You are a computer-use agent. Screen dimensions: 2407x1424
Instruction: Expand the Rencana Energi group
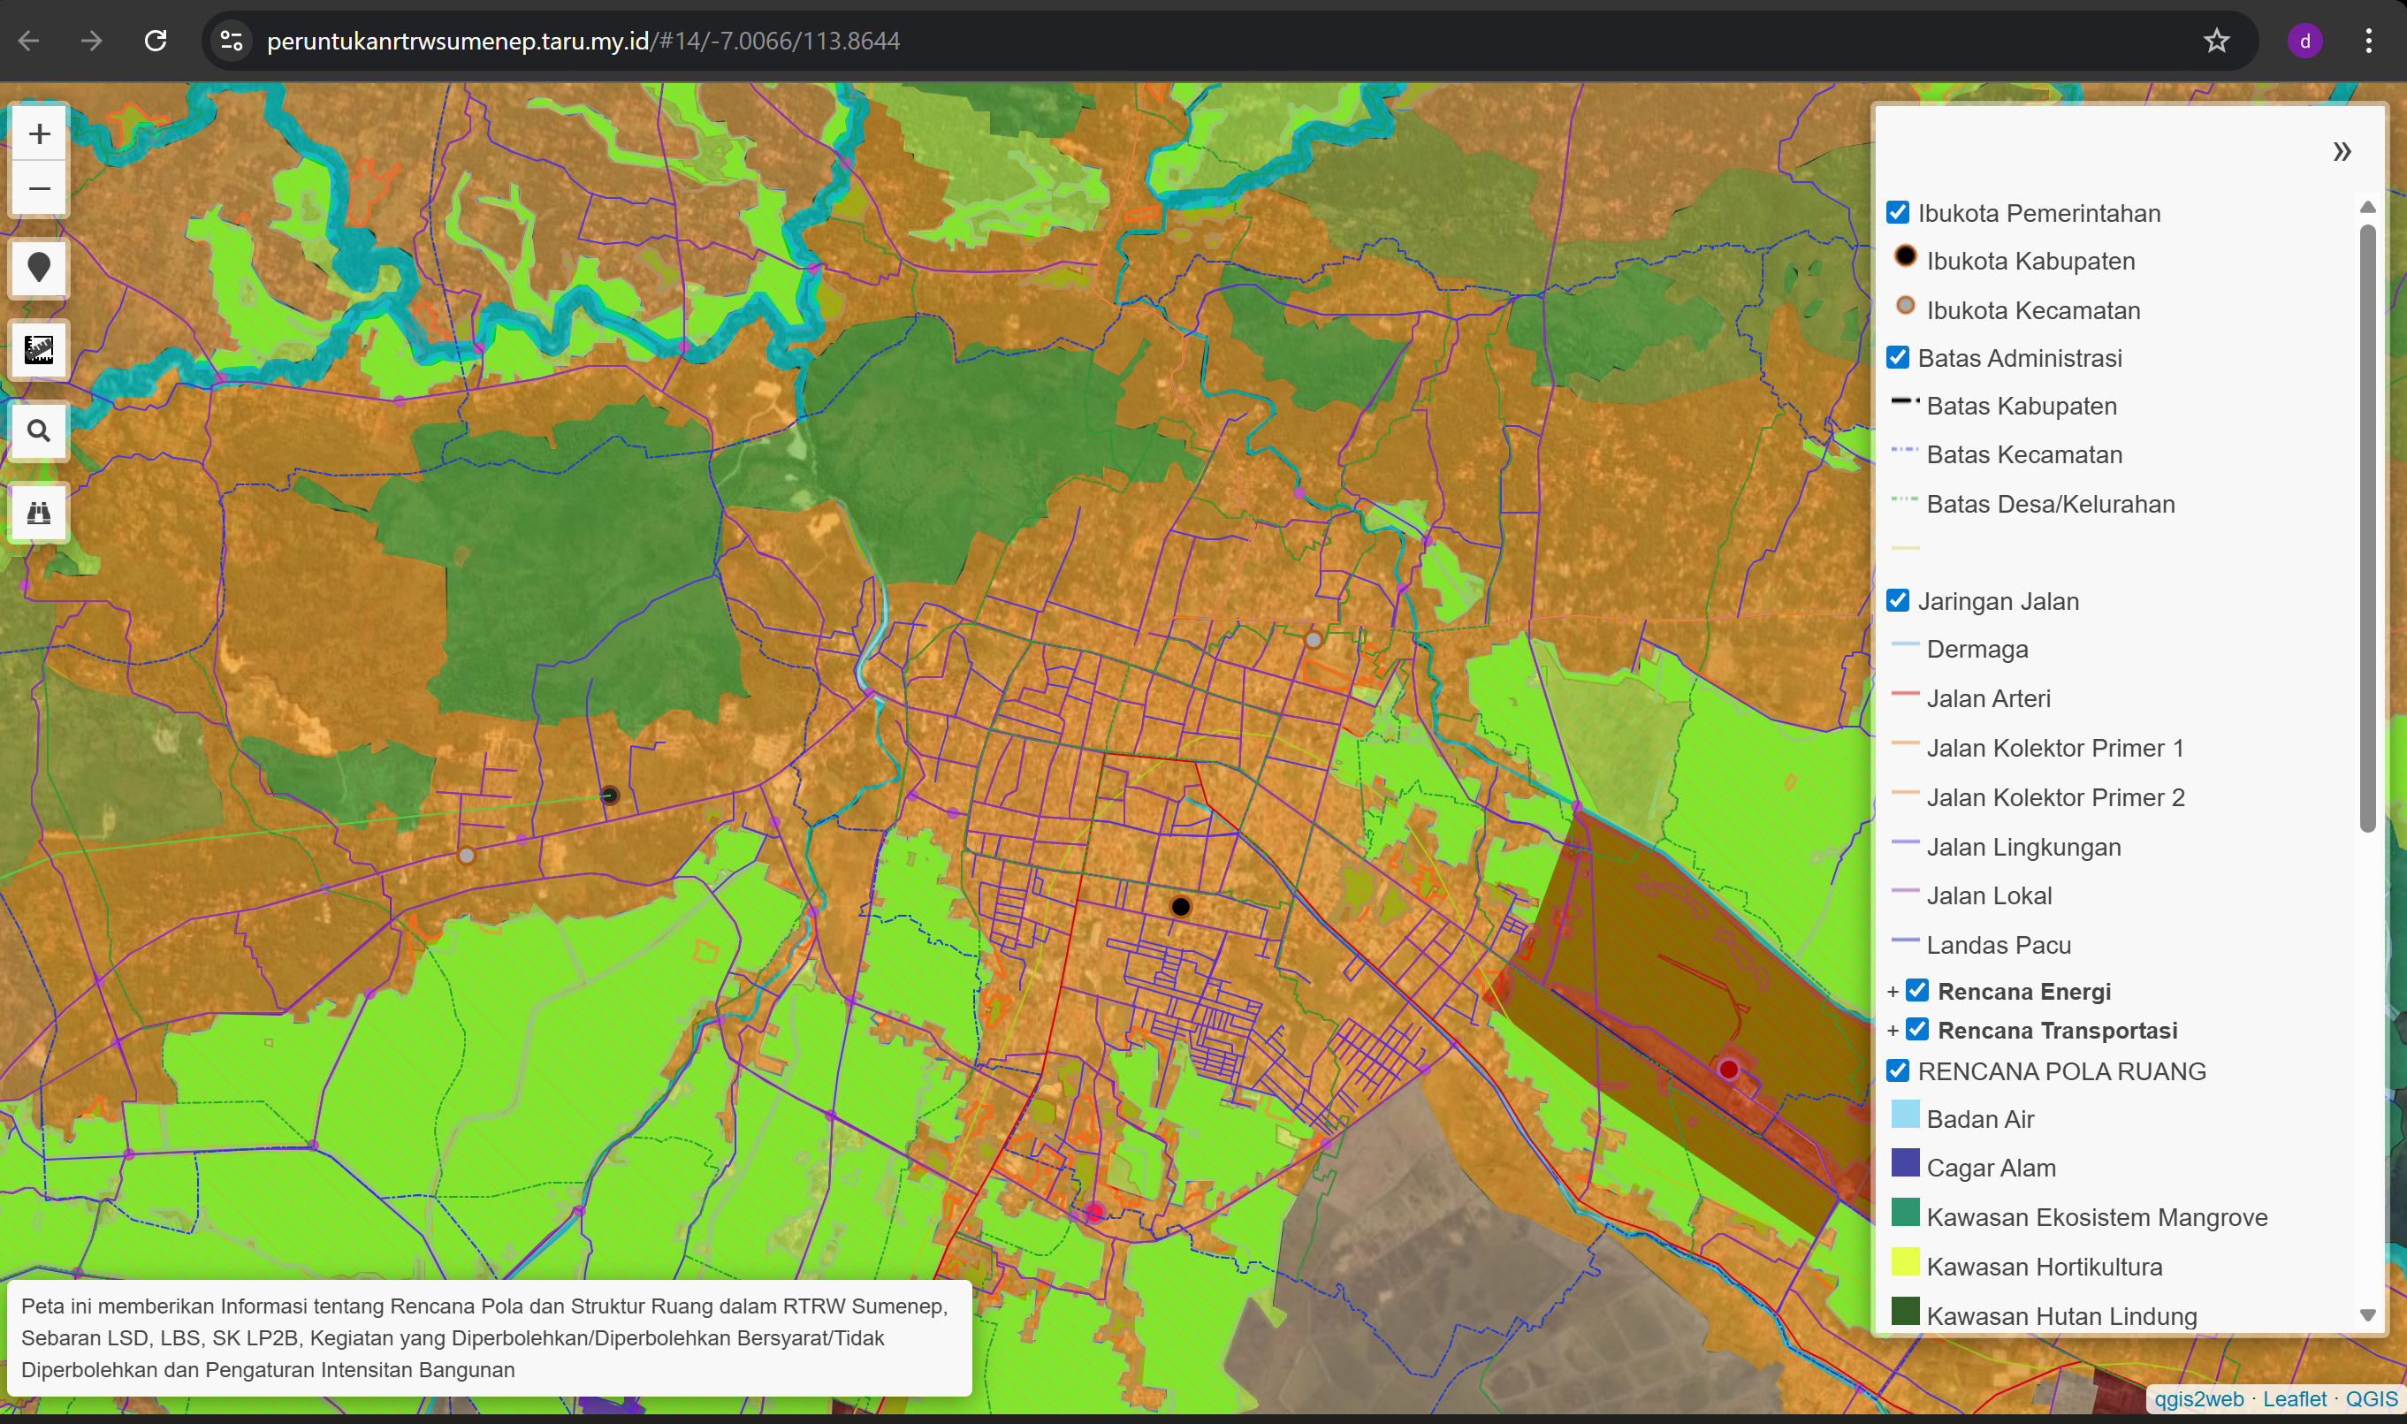point(1892,992)
